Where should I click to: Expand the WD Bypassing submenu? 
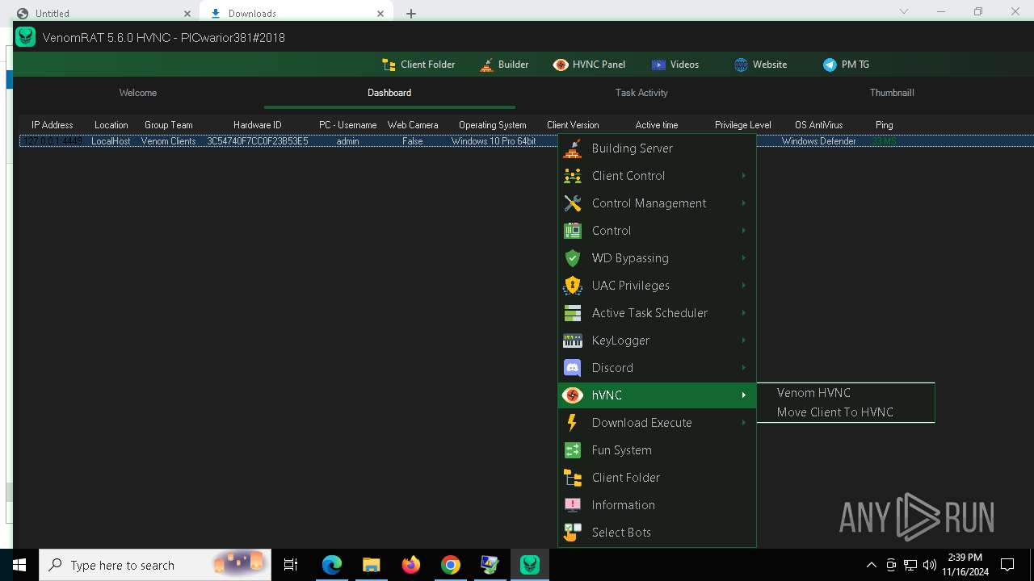[743, 258]
